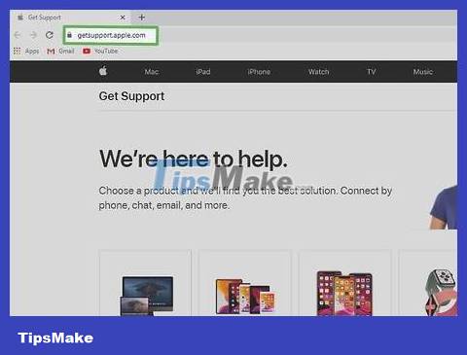Viewport: 467px width, 355px height.
Task: Select the Get Support browser tab
Action: coord(71,18)
